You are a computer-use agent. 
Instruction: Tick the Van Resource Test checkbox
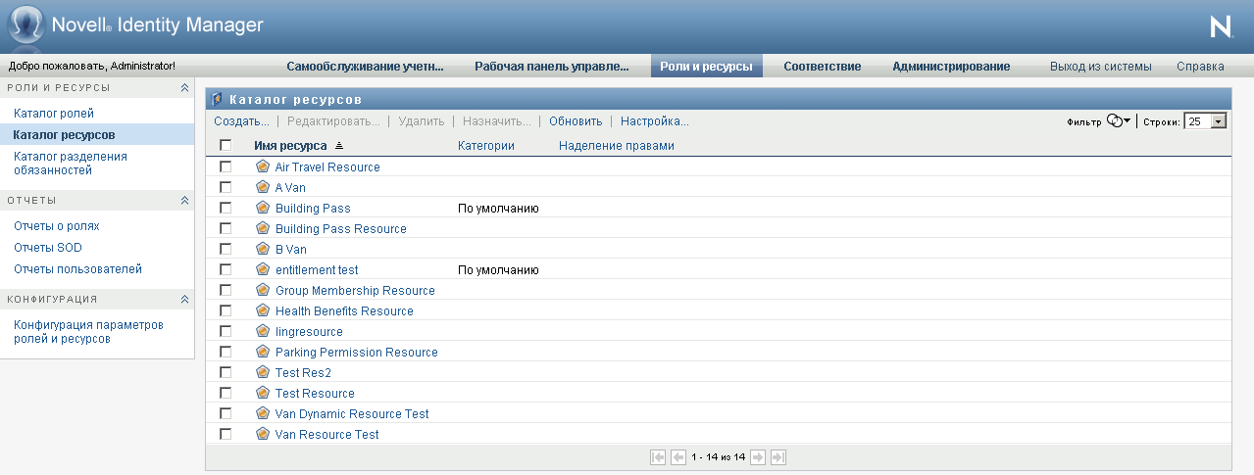click(226, 435)
